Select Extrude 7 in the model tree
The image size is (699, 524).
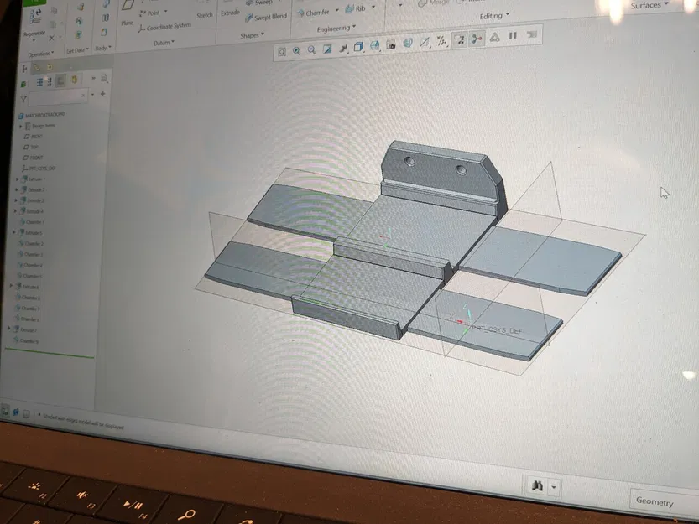click(25, 330)
